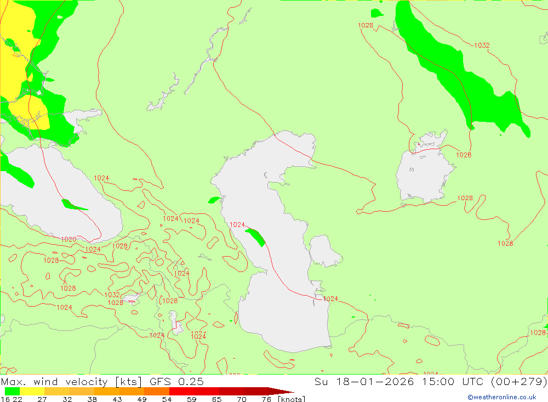548x402 pixels.
Task: Click the 'Su 18-01-2026 15:00 UTC (00+279)' timestamp
Action: (x=431, y=381)
